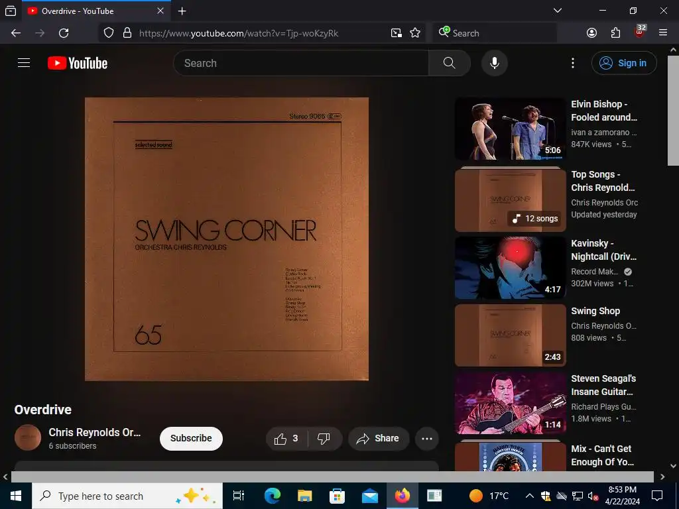Image resolution: width=679 pixels, height=509 pixels.
Task: Click the Overdrive video title text
Action: coord(43,410)
